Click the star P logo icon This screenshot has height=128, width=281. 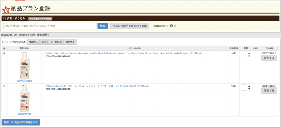pyautogui.click(x=6, y=10)
